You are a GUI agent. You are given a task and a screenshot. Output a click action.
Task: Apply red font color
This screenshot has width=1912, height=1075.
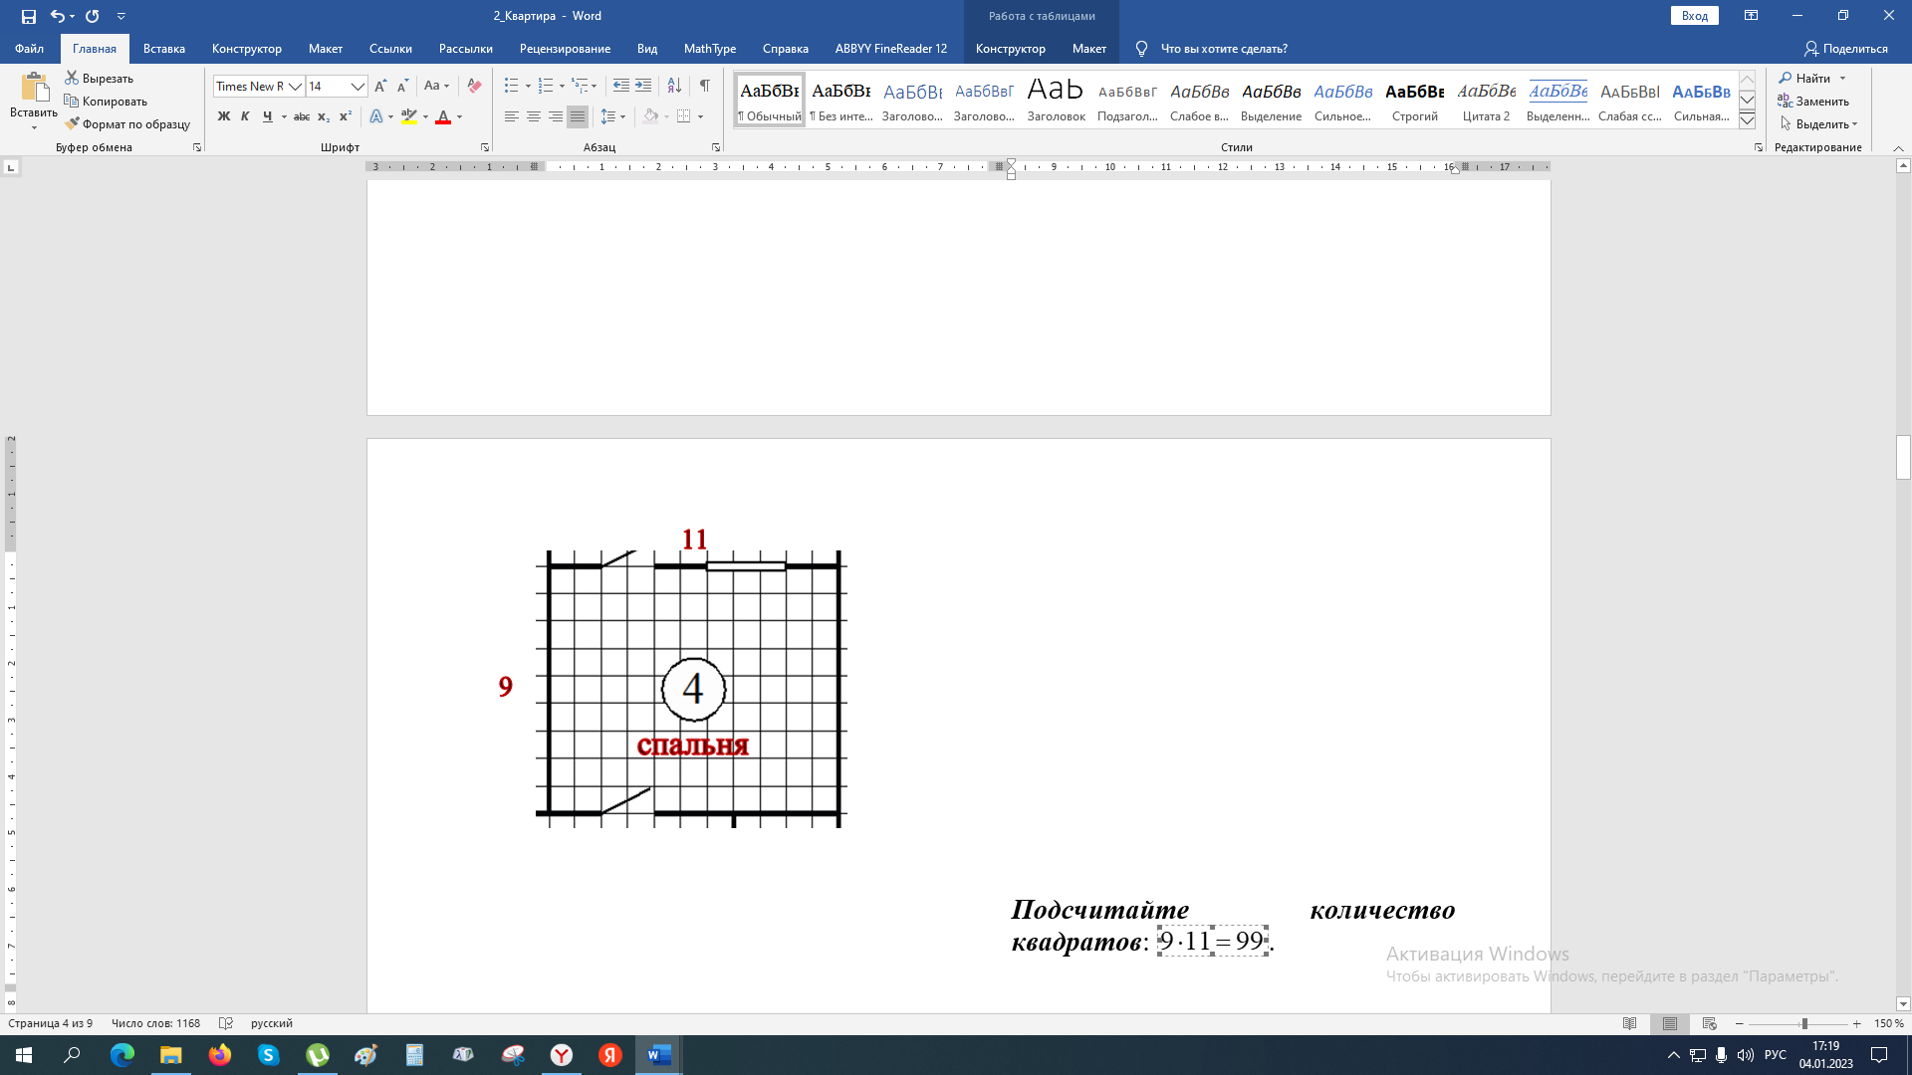coord(443,116)
